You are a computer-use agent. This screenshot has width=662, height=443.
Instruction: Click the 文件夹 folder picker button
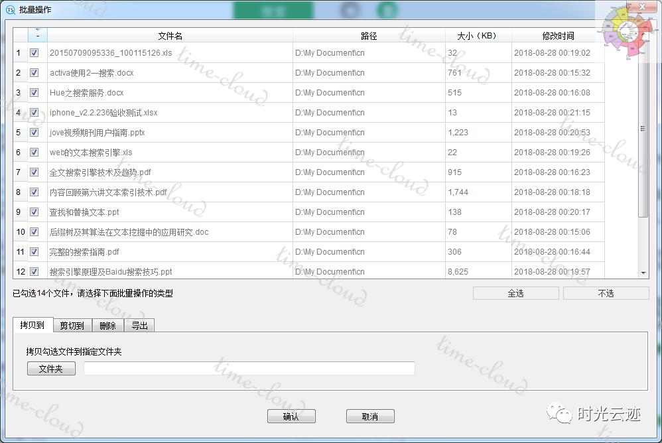click(x=51, y=368)
